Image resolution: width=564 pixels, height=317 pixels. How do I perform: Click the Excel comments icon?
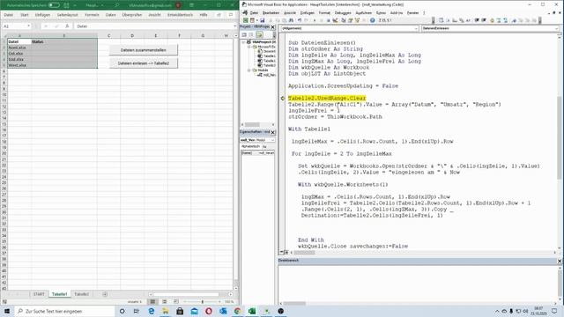click(x=231, y=15)
